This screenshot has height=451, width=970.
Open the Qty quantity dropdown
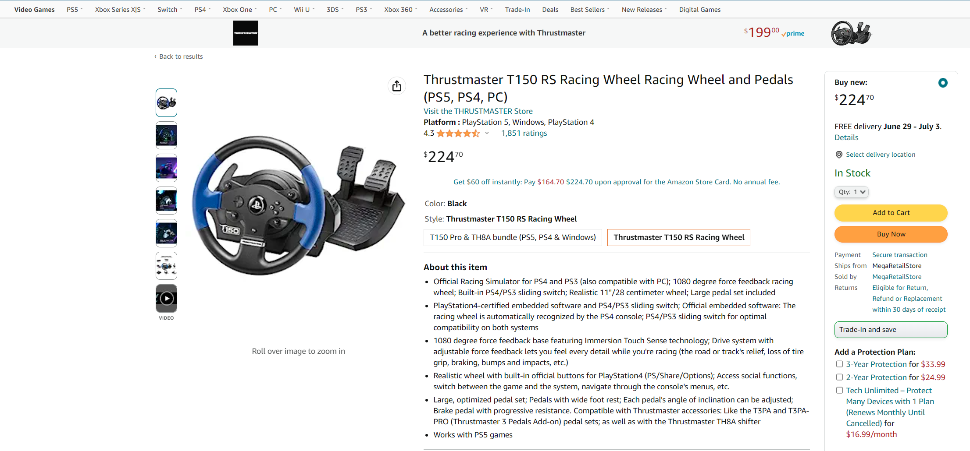pyautogui.click(x=851, y=192)
